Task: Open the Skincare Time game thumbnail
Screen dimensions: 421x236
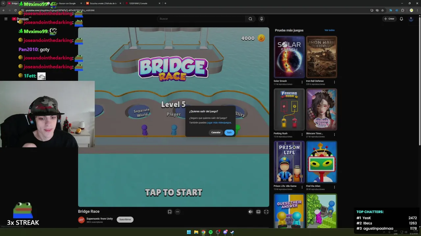Action: click(321, 109)
